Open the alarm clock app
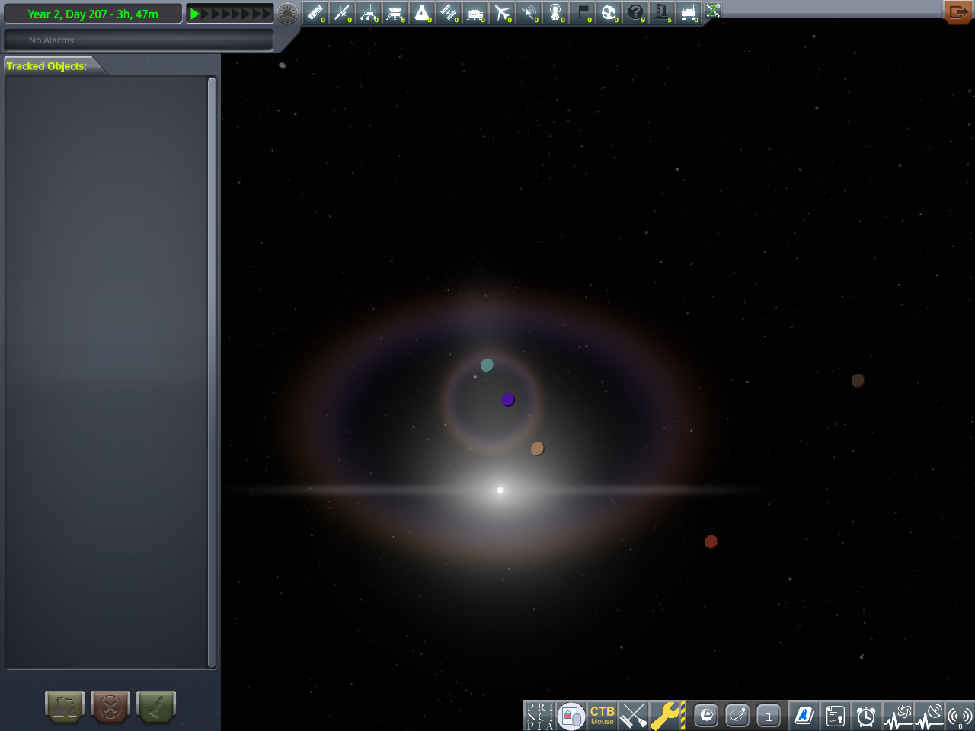This screenshot has width=975, height=731. coord(866,716)
